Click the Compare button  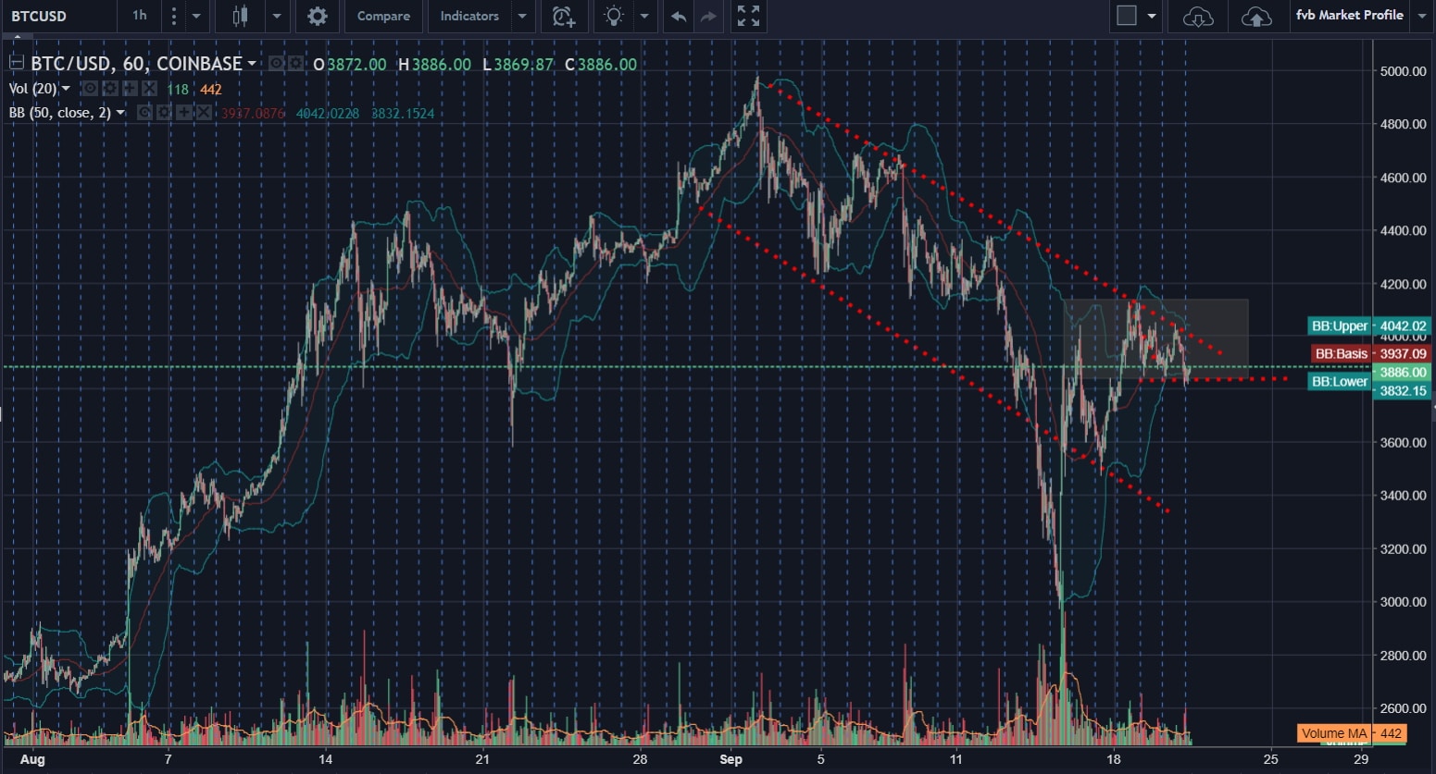383,16
